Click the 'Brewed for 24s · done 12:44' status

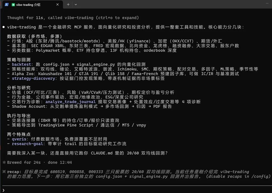39,163
